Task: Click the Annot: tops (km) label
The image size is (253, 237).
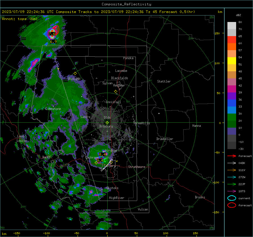Action: [20, 19]
